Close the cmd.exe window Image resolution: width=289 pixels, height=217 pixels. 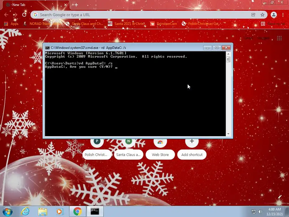226,47
